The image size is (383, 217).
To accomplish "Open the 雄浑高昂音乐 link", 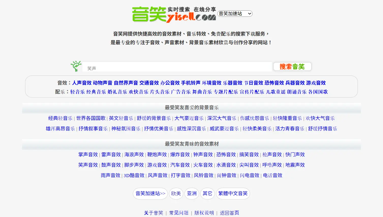I will point(60,129).
